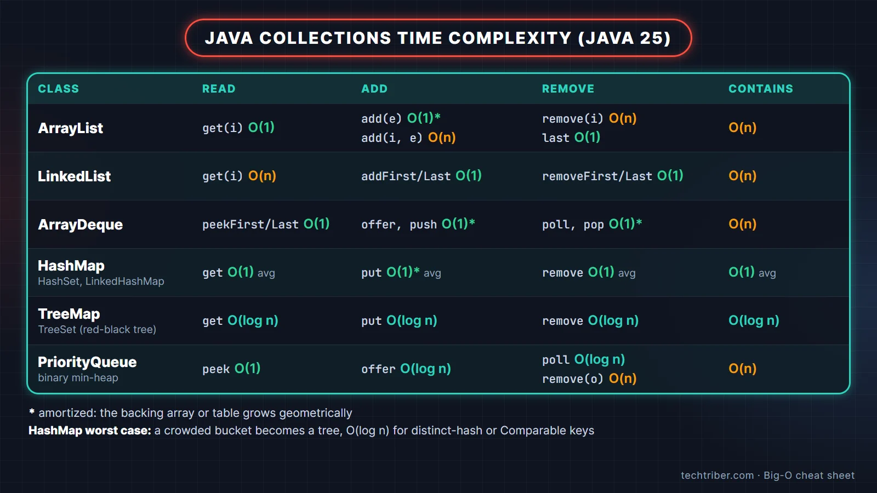877x493 pixels.
Task: Click 'remove(o) O(n)' in PriorityQueue row
Action: tap(589, 379)
